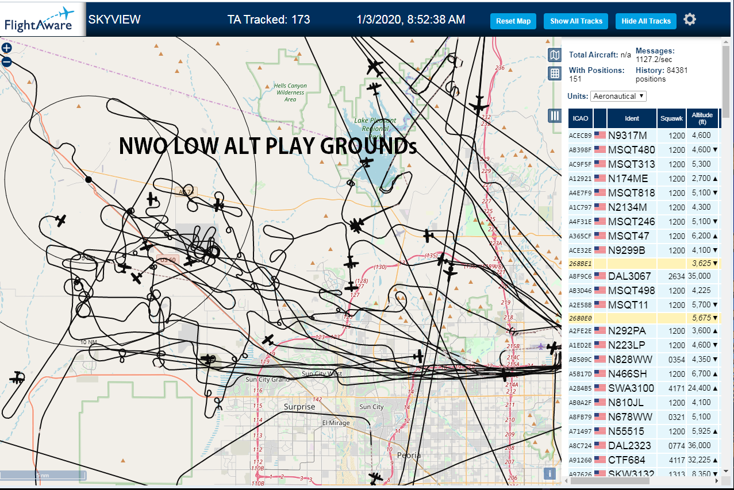734x490 pixels.
Task: Select the highlighted 268BE1 row
Action: click(x=644, y=264)
